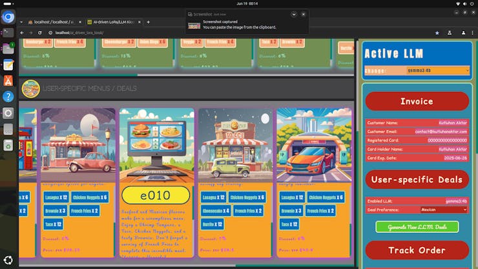Viewport: 478px width, 269px height.
Task: Reload the kiosk page
Action: coord(39,33)
